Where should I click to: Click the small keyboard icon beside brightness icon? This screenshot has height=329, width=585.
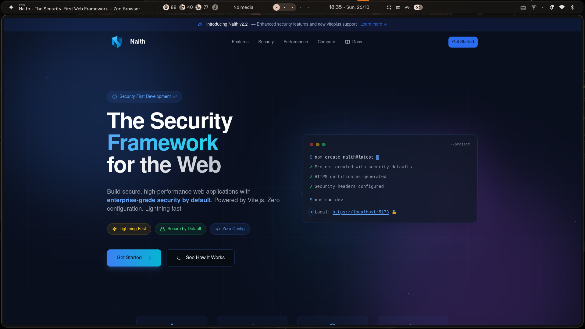(x=398, y=8)
